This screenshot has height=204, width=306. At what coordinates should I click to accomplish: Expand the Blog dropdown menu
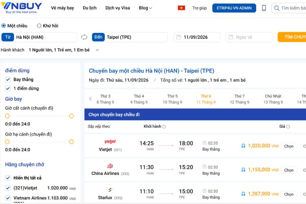point(145,8)
